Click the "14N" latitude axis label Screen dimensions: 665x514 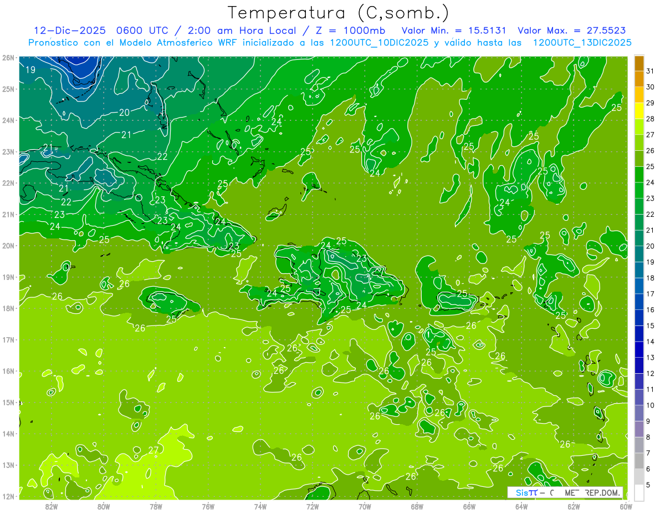pyautogui.click(x=8, y=434)
